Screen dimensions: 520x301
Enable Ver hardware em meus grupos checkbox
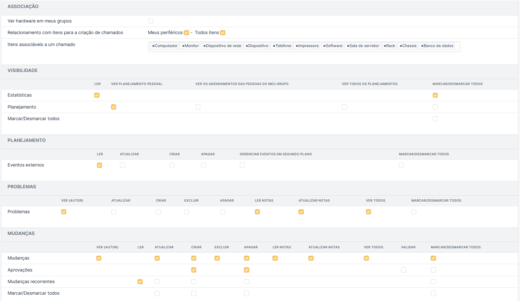tap(150, 21)
